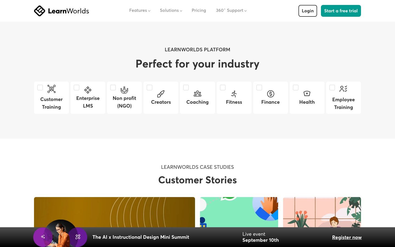395x247 pixels.
Task: Click the LearnWorlds wordmark text
Action: (x=69, y=11)
